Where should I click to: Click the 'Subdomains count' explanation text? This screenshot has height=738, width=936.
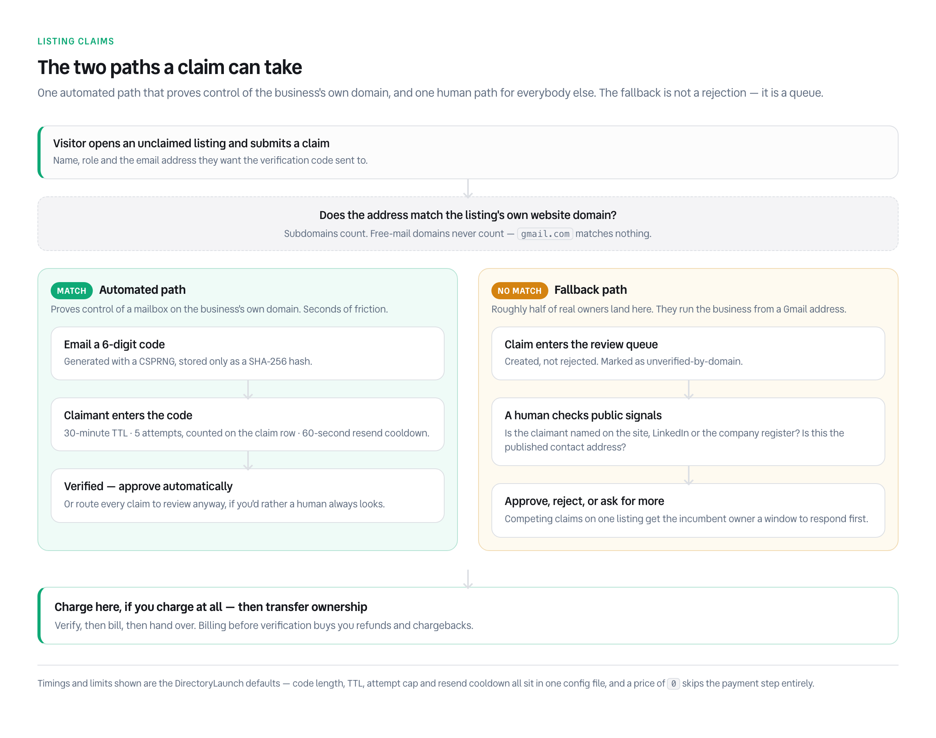click(x=468, y=234)
